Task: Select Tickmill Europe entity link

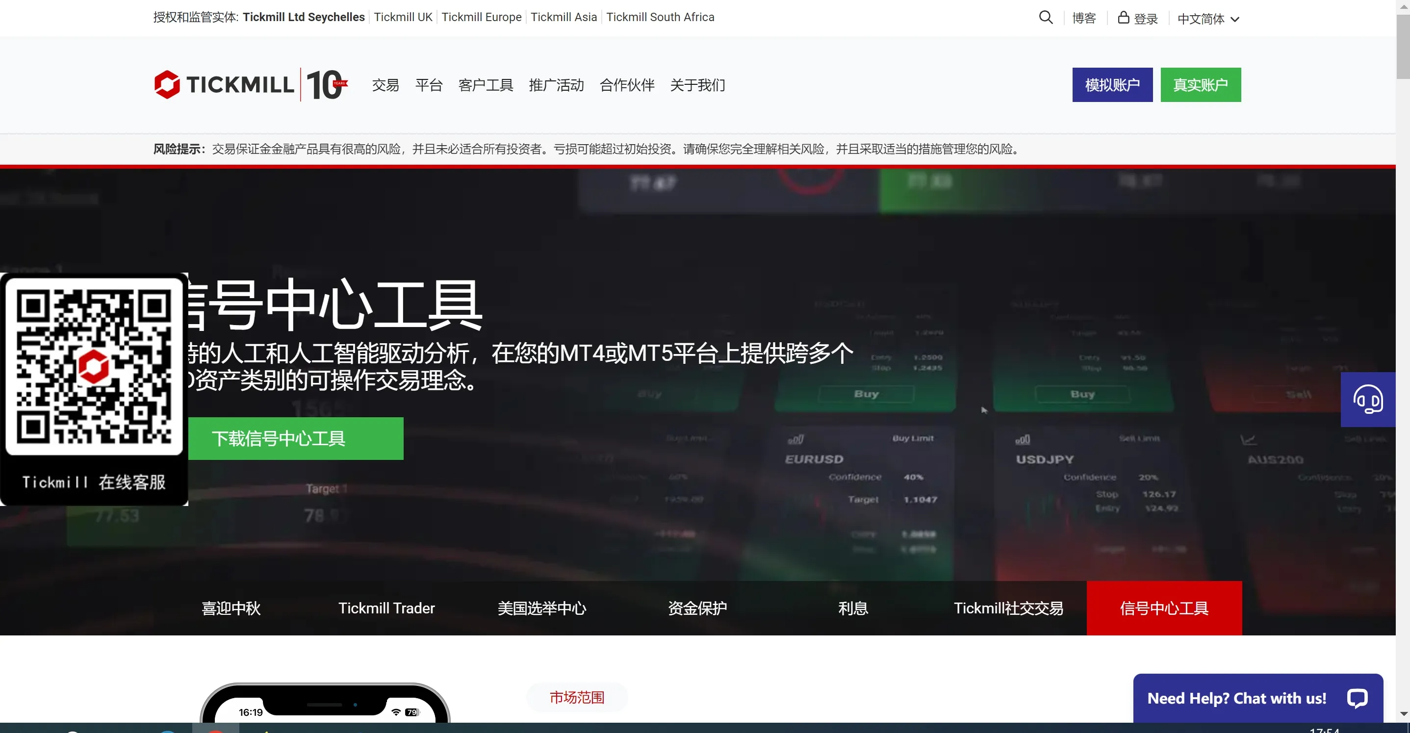Action: (481, 17)
